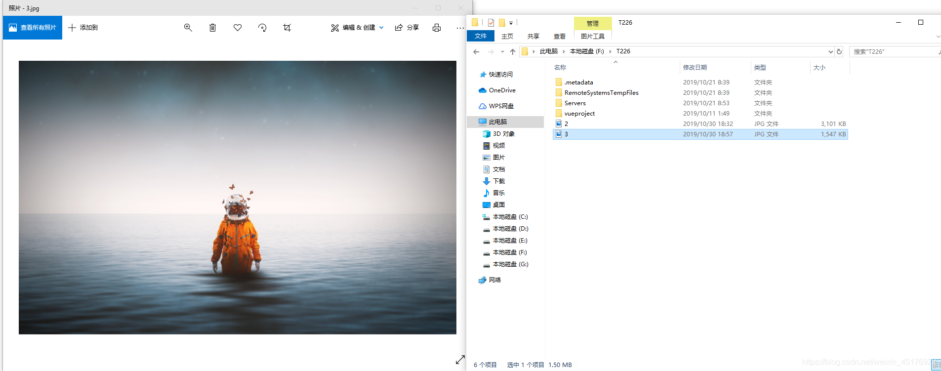Print the photo with printer icon
The height and width of the screenshot is (371, 941).
[437, 28]
